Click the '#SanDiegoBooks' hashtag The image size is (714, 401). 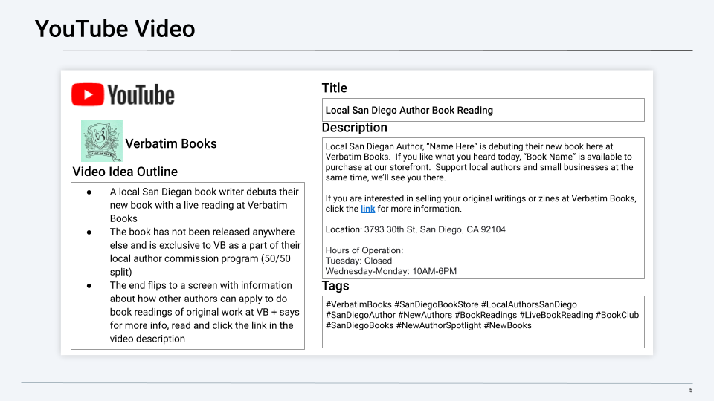click(x=360, y=325)
